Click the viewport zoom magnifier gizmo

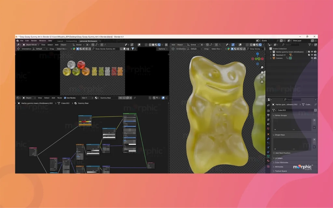click(x=262, y=68)
